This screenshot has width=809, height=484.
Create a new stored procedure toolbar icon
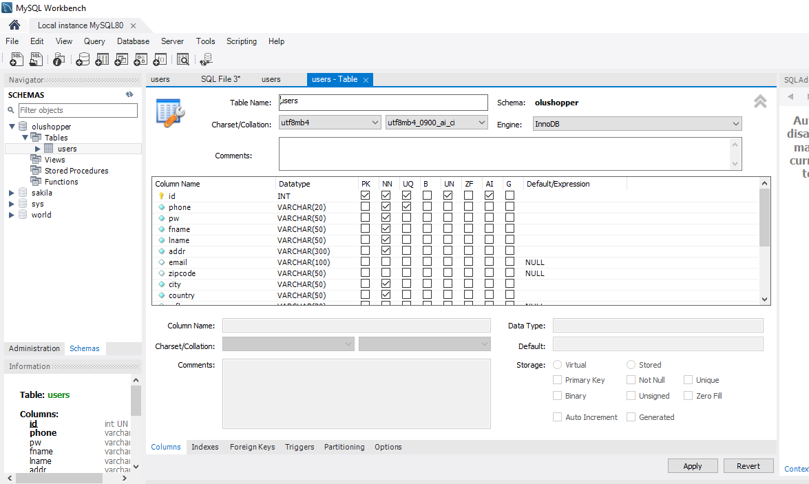tap(140, 59)
